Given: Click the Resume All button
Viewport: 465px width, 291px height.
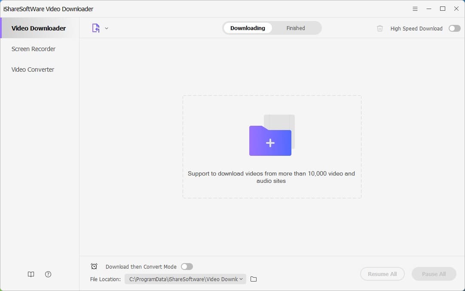Looking at the screenshot, I should (382, 274).
